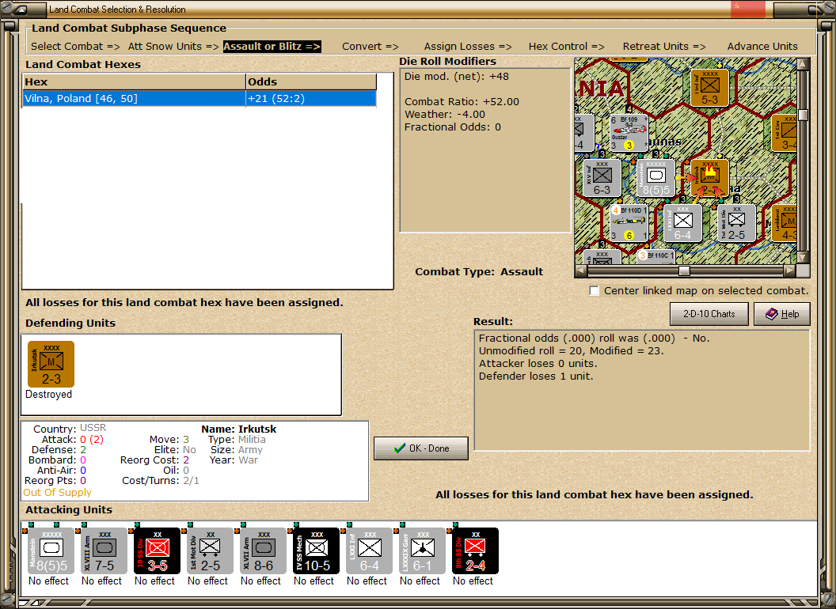Click the map scroll left arrow
Viewport: 836px width, 609px height.
click(x=581, y=270)
